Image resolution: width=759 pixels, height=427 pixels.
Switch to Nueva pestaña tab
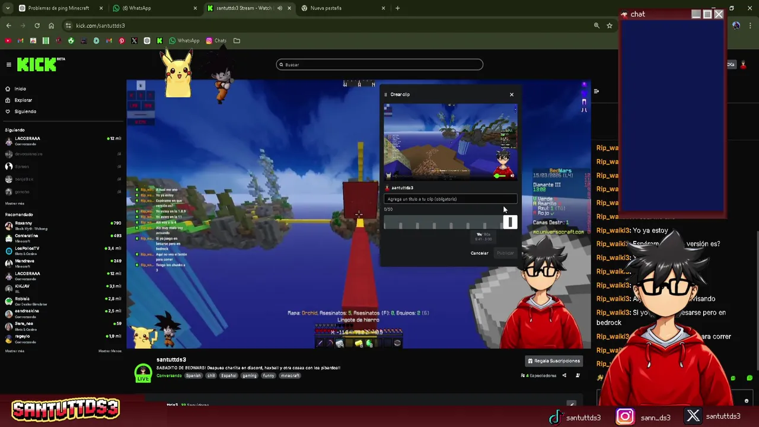click(x=343, y=8)
